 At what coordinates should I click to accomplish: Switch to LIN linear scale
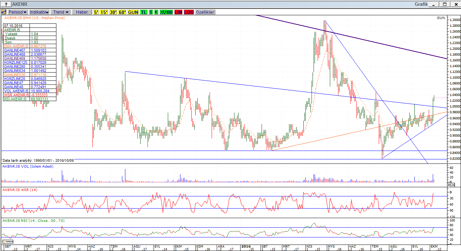point(178,12)
